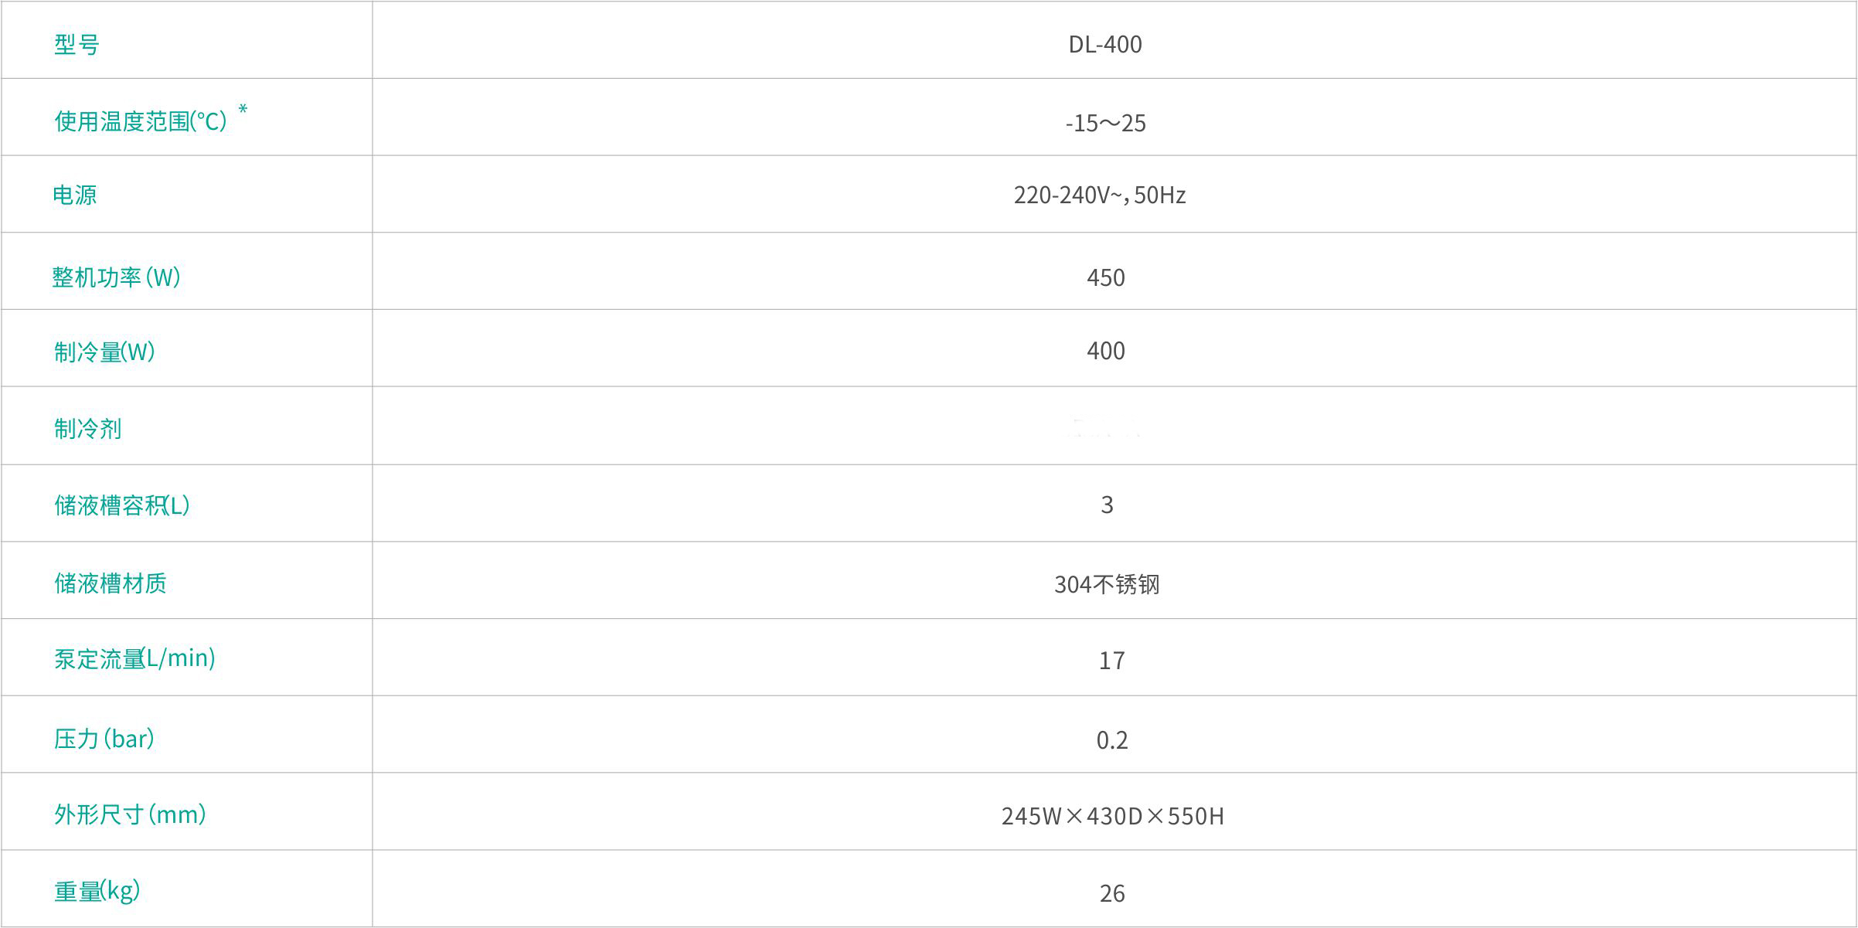This screenshot has width=1858, height=928.
Task: Select the 245W×430D×550H dimensions value
Action: [1112, 816]
